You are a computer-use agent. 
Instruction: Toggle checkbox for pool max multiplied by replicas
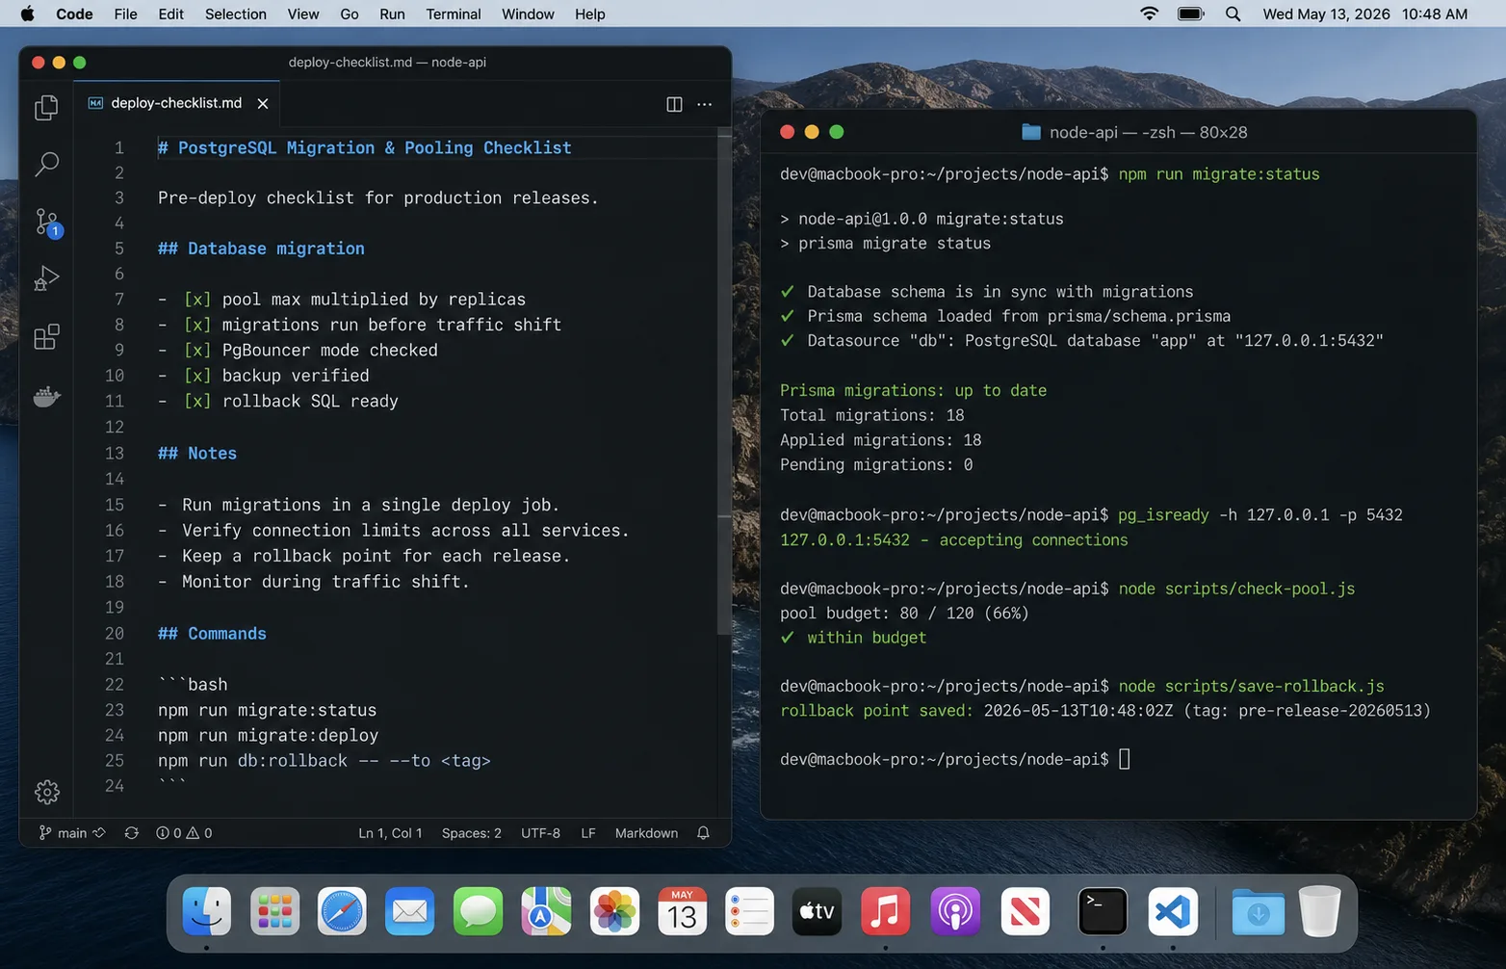click(x=196, y=300)
